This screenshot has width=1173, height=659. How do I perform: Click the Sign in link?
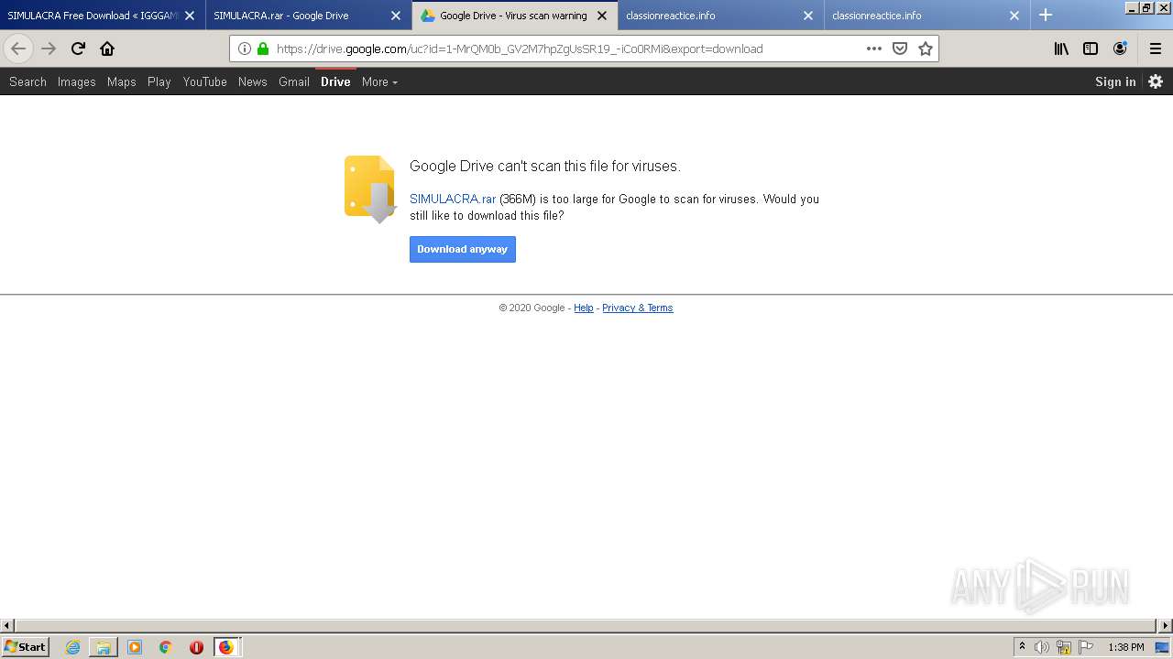pyautogui.click(x=1115, y=81)
